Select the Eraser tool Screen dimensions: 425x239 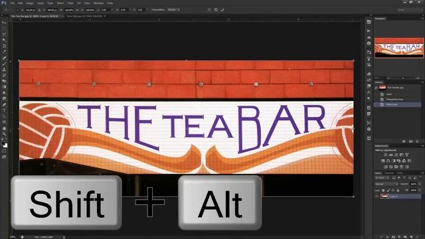click(4, 81)
